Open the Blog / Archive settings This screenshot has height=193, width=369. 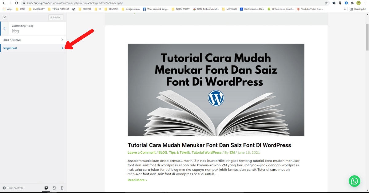(33, 40)
